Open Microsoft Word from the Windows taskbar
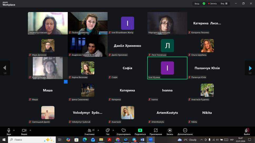The height and width of the screenshot is (143, 255). 142,140
